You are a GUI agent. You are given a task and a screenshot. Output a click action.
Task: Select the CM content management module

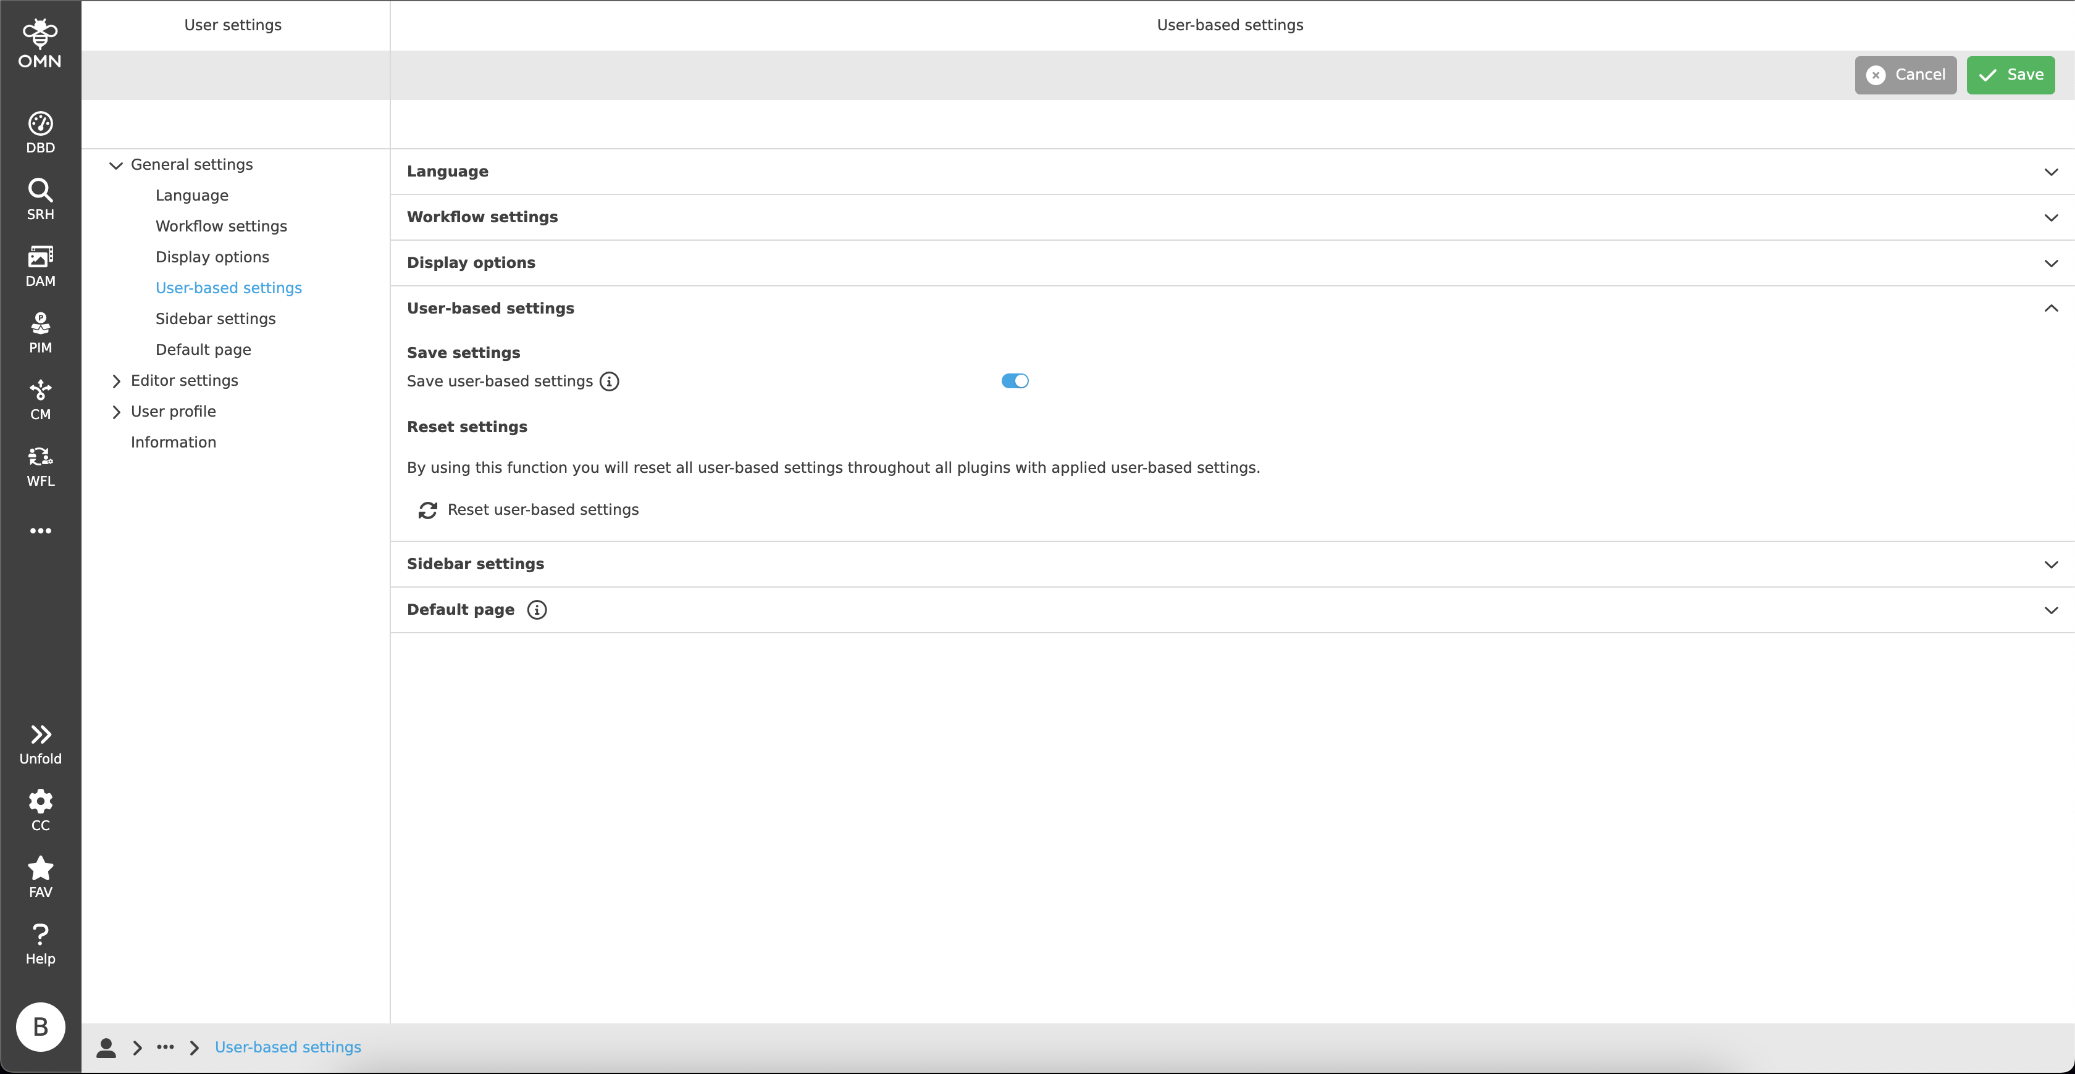click(x=40, y=399)
